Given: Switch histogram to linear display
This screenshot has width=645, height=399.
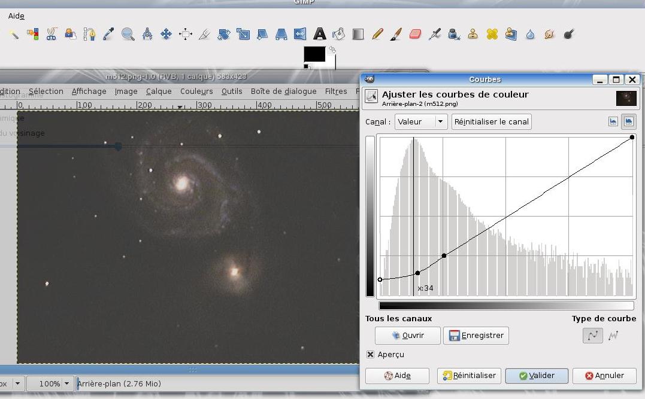Looking at the screenshot, I should coord(613,121).
